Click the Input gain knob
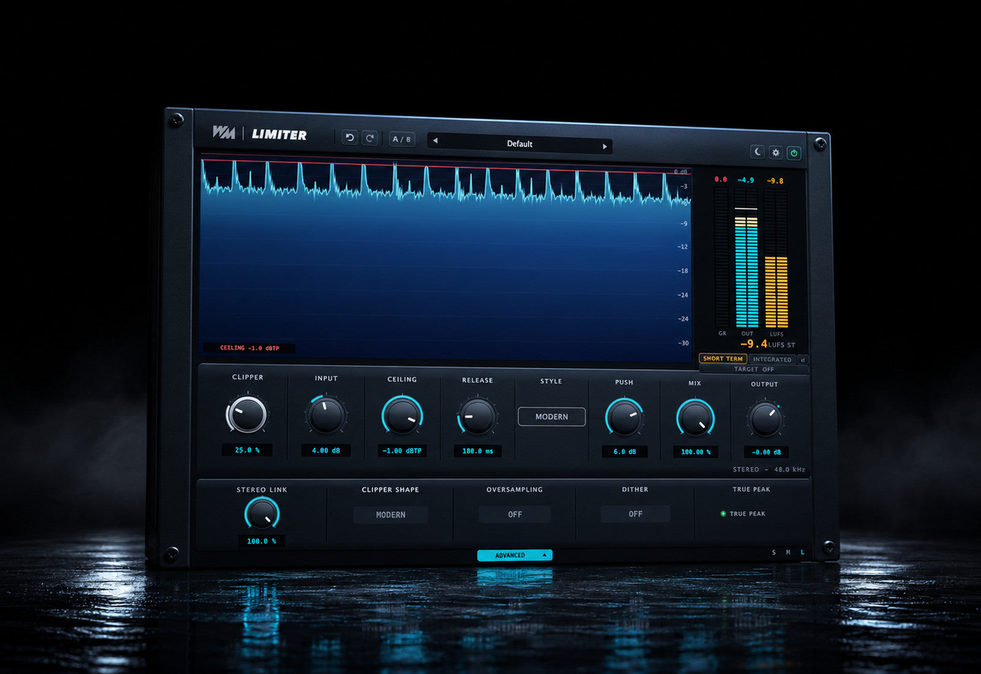 point(326,415)
